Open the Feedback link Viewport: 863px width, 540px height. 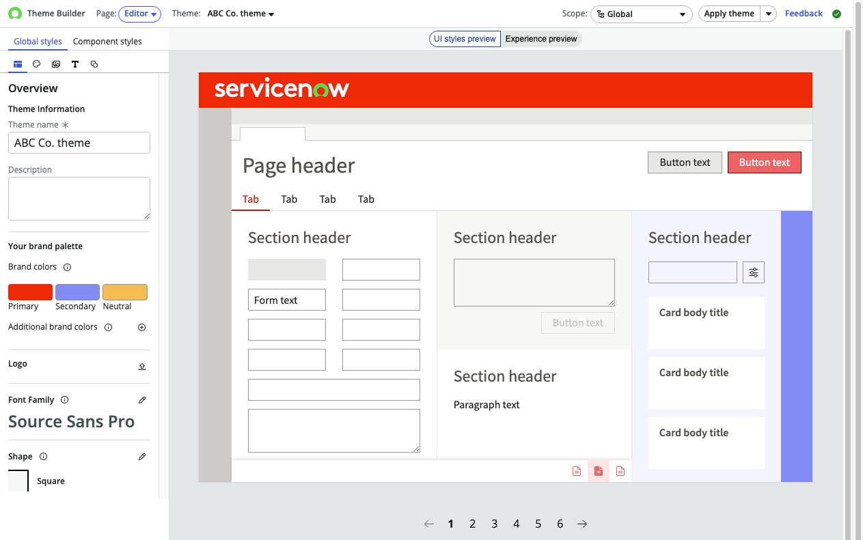804,14
